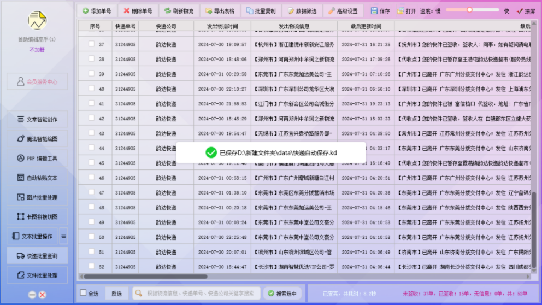The image size is (542, 305).
Task: Click the 不加糖 username link
Action: pyautogui.click(x=37, y=49)
